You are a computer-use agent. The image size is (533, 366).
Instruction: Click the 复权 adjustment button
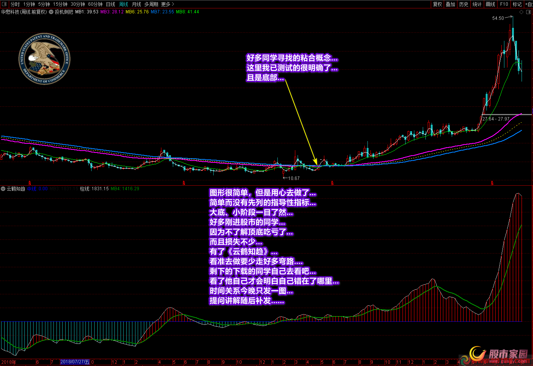pyautogui.click(x=437, y=4)
